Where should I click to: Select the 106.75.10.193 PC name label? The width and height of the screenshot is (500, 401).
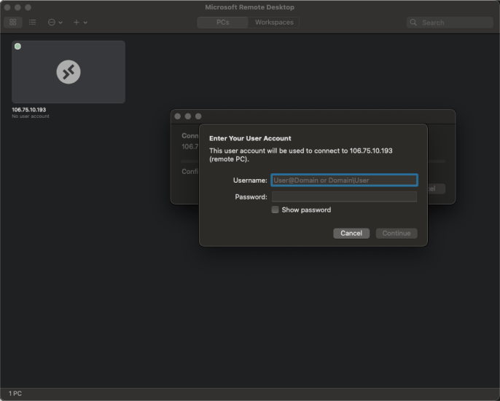29,110
